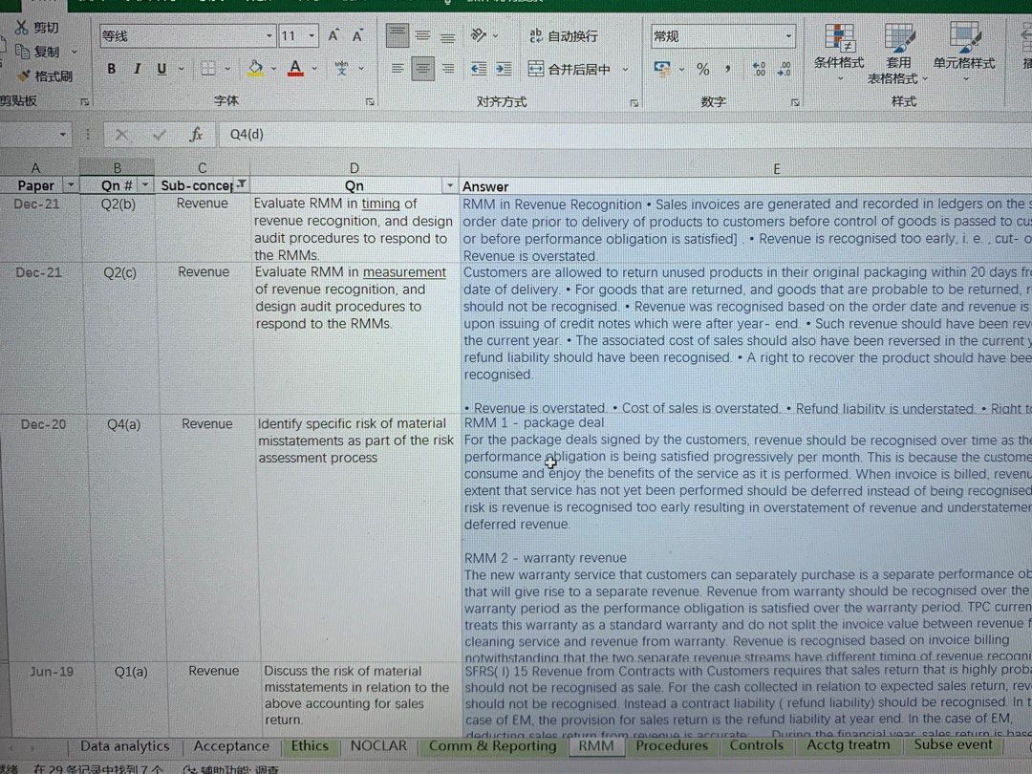1032x774 pixels.
Task: Toggle underline formatting
Action: pyautogui.click(x=161, y=69)
